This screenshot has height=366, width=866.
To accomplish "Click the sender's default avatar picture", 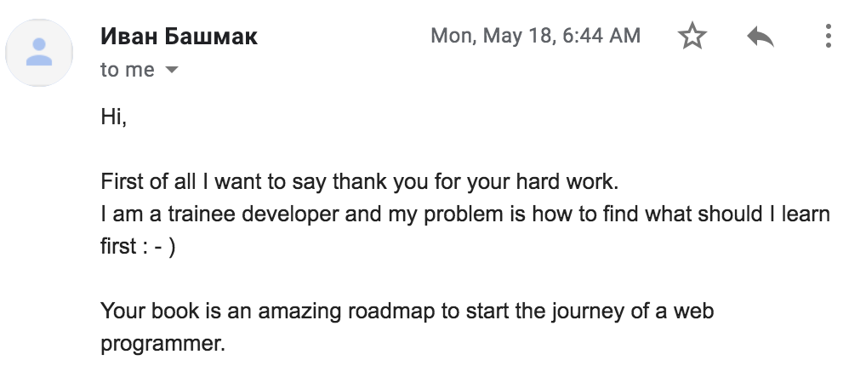I will tap(39, 53).
